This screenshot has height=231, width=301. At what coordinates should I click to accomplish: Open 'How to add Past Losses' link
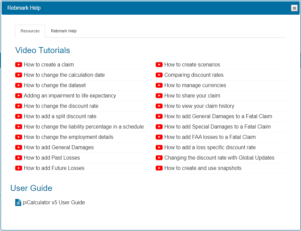pos(52,158)
